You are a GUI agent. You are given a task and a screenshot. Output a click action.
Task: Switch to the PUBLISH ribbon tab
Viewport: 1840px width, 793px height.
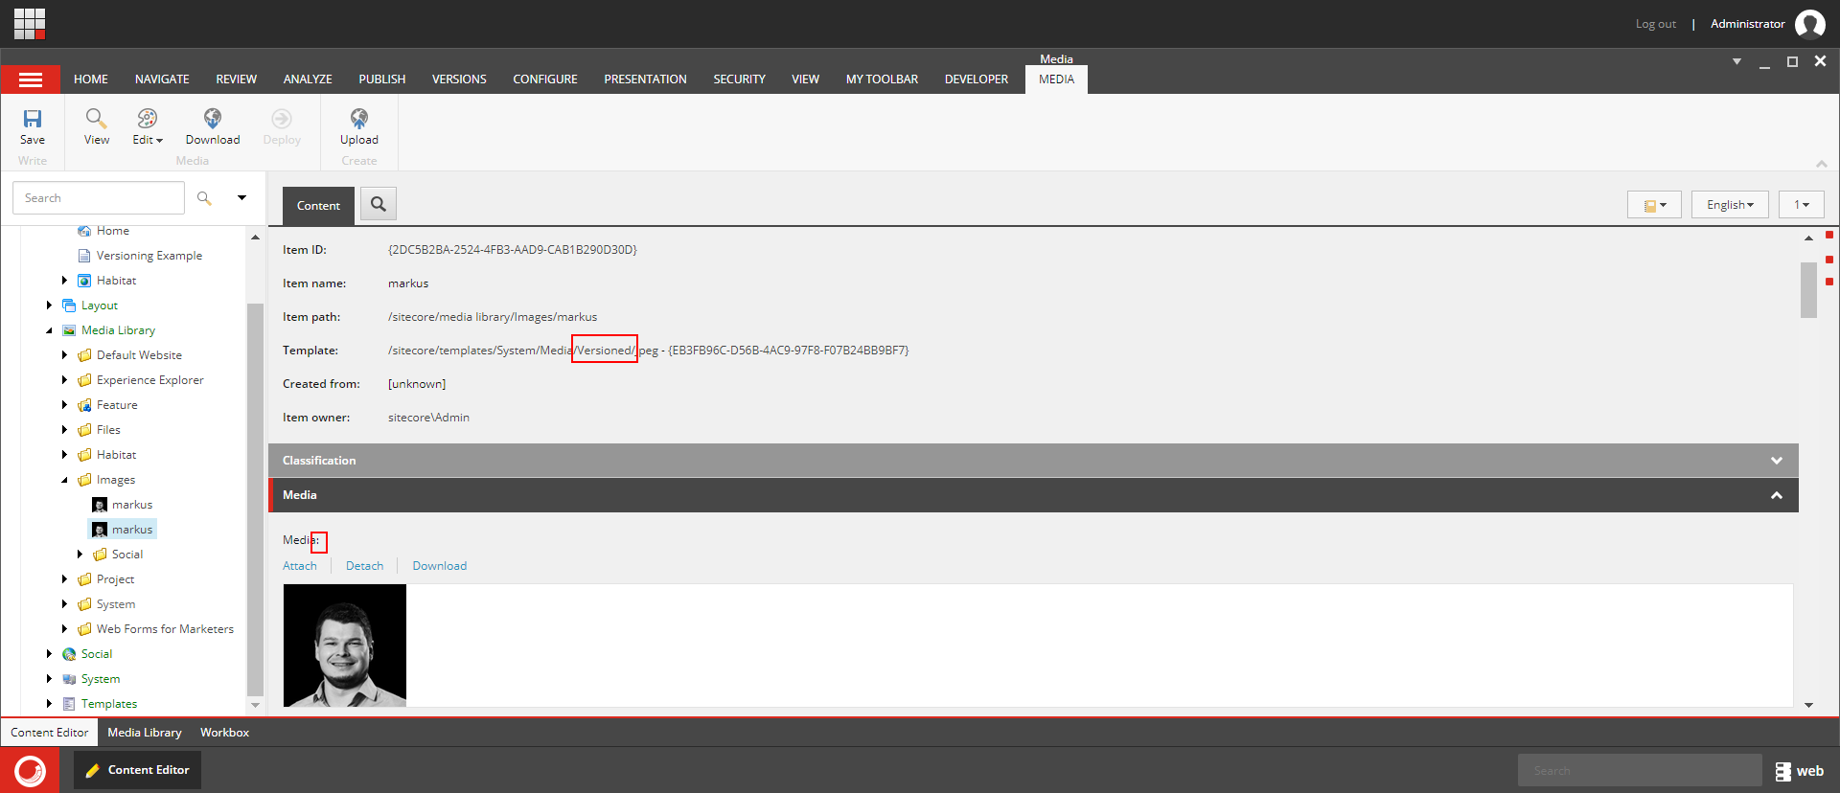[x=382, y=79]
